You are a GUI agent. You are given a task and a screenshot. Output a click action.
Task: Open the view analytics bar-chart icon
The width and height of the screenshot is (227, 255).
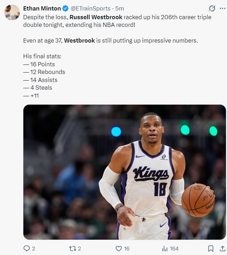(165, 248)
